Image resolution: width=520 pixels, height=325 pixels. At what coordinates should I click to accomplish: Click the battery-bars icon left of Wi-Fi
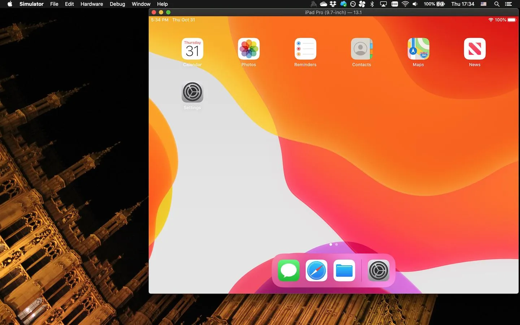pos(395,4)
